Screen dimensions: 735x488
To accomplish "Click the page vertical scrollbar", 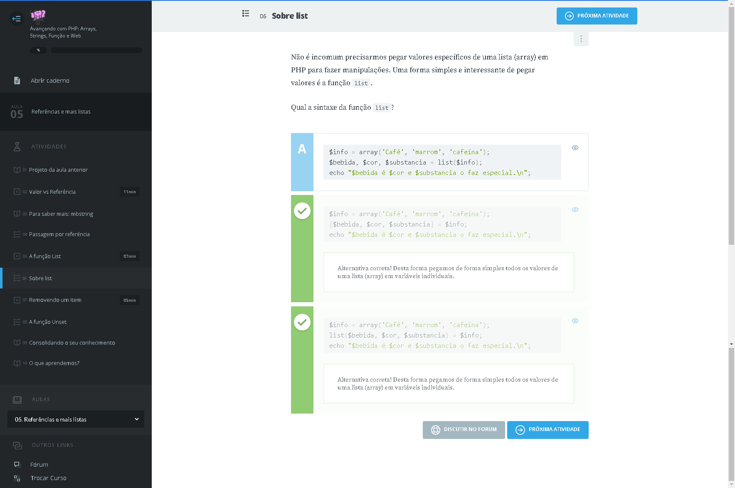I will pos(731,125).
